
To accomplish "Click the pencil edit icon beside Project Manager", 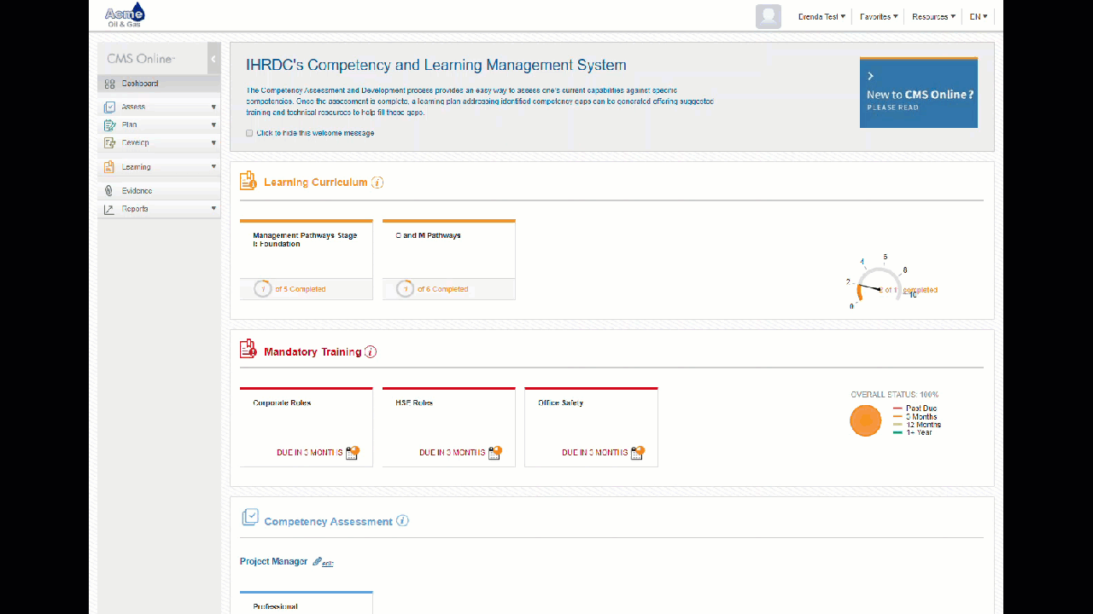I will [318, 561].
